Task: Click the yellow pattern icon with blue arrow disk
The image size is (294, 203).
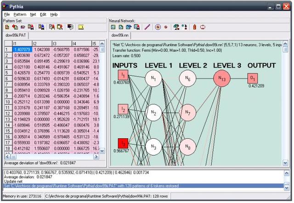Action: coord(41,27)
